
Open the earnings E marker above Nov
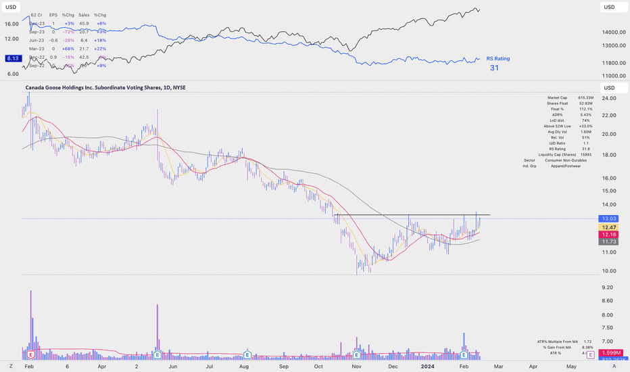point(356,354)
